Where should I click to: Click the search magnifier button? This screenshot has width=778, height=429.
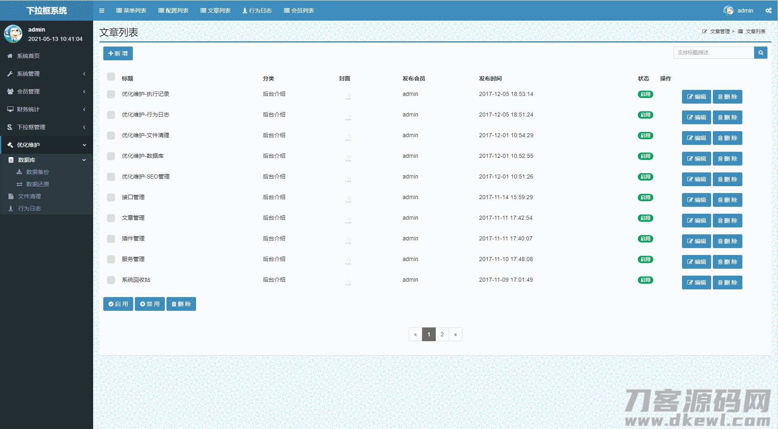click(761, 53)
